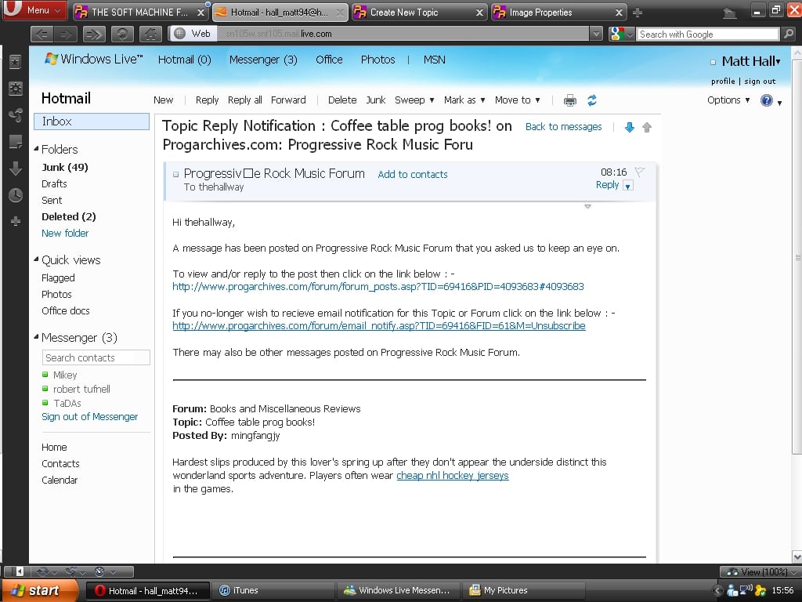Click the Search contacts field
Viewport: 802px width, 602px height.
(96, 357)
